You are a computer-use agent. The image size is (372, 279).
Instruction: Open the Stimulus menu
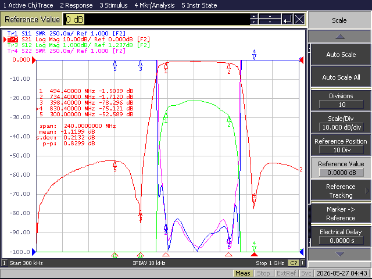tap(113, 5)
